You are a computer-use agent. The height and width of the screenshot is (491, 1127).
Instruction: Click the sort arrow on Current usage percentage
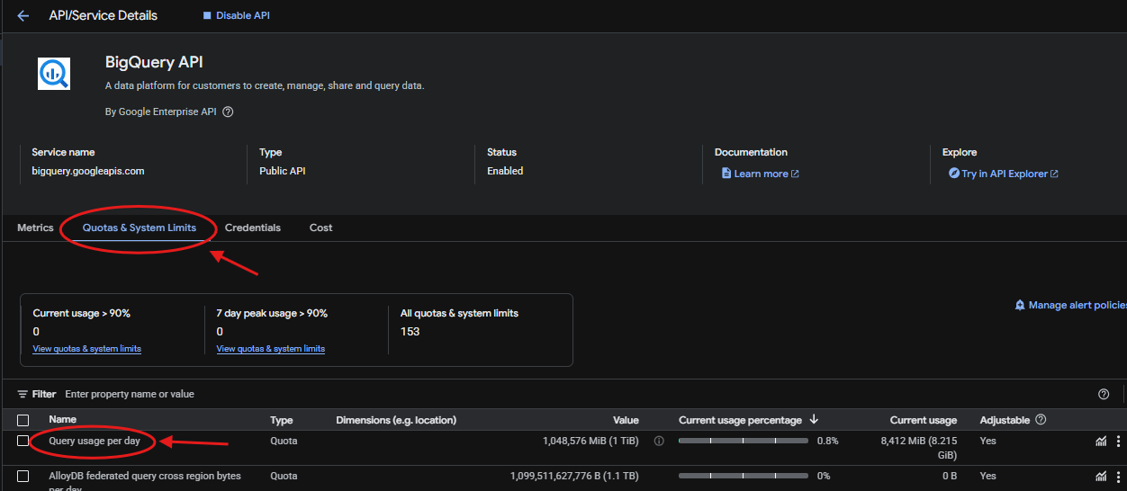pos(814,420)
